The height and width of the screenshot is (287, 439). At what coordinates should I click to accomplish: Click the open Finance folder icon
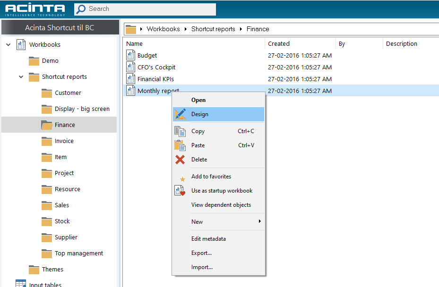click(x=47, y=125)
